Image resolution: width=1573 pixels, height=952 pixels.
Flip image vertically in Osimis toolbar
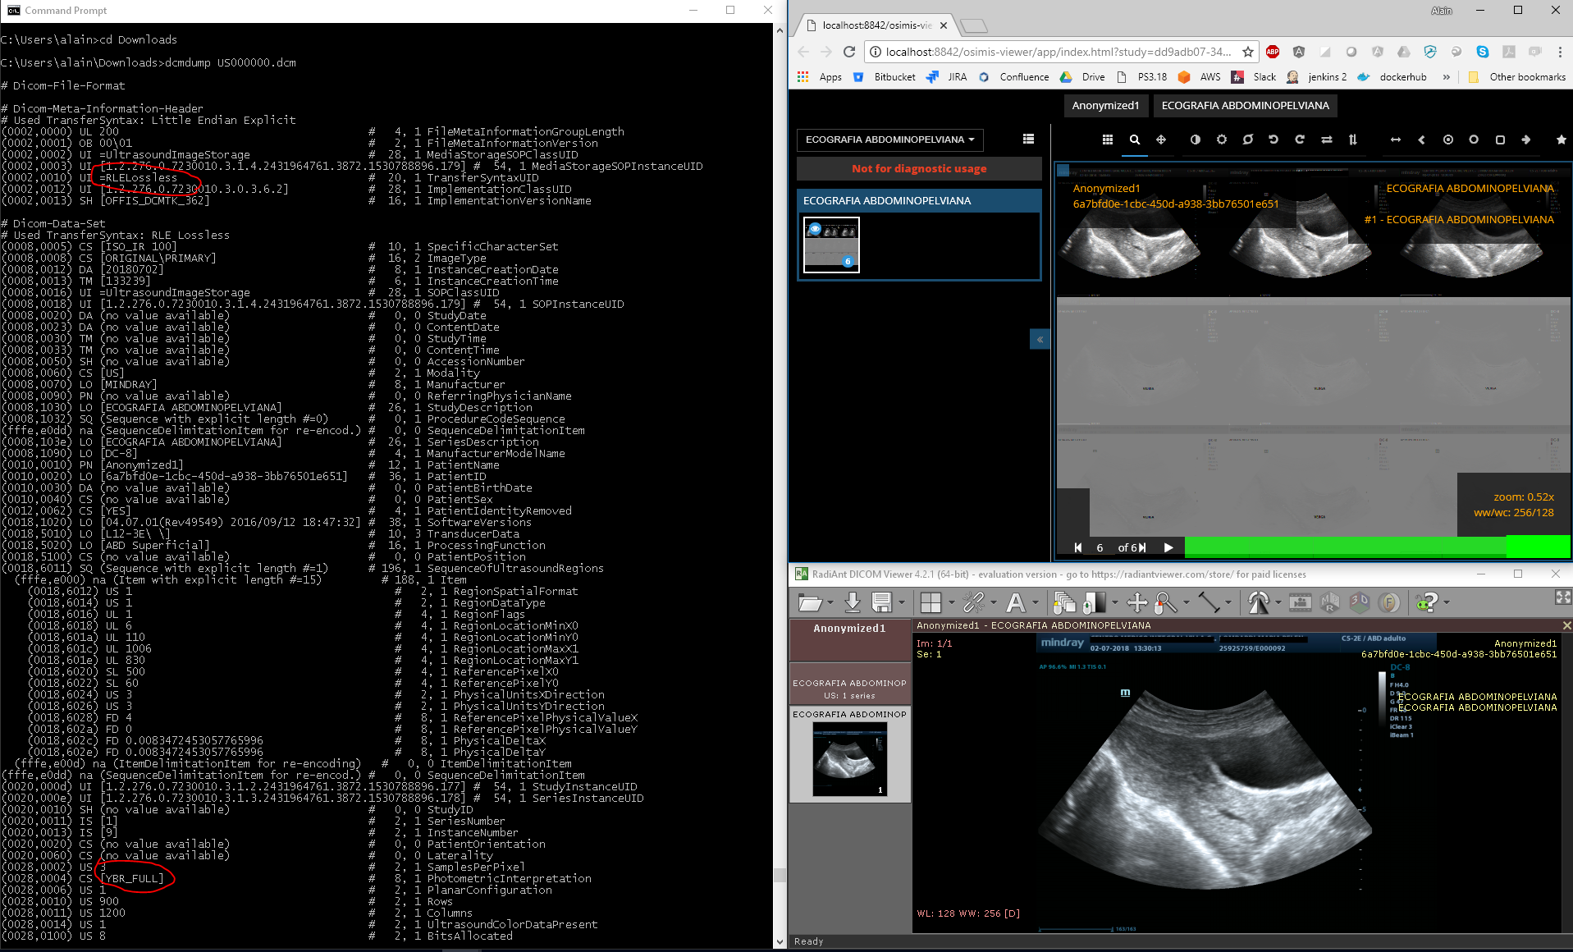click(1352, 140)
